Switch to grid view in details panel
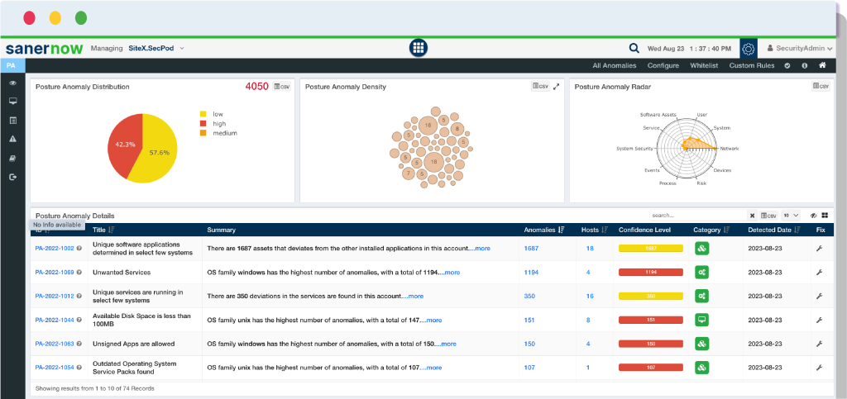 (825, 215)
